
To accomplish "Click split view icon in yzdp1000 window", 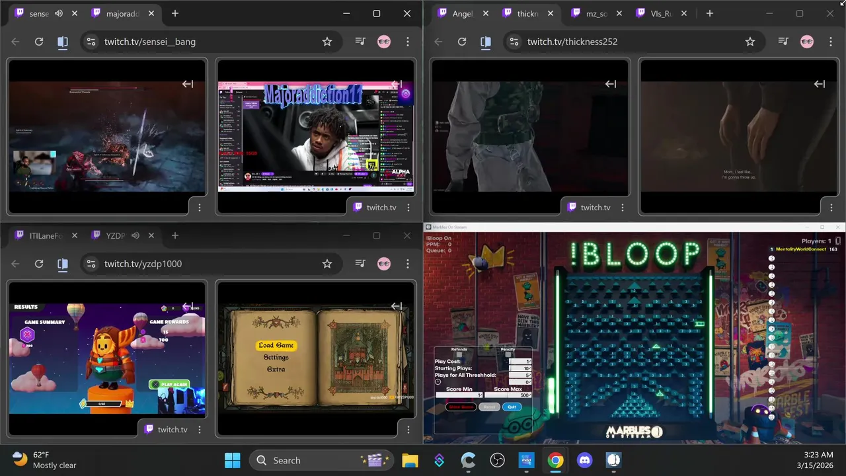I will point(63,264).
